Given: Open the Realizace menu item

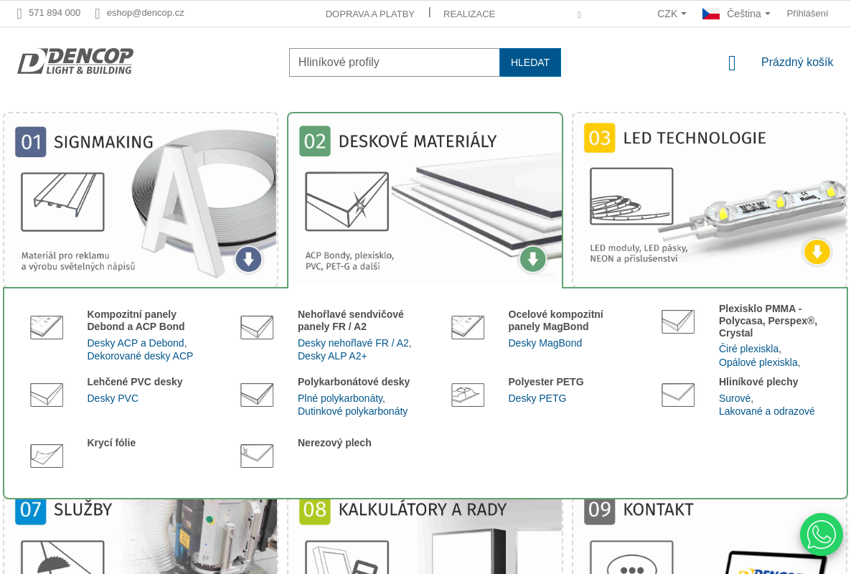Looking at the screenshot, I should (x=469, y=14).
